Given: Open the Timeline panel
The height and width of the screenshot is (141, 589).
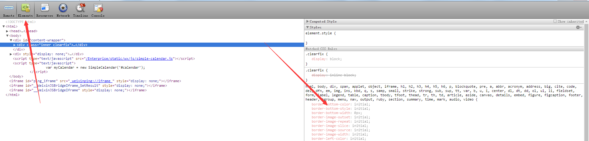Looking at the screenshot, I should (80, 10).
